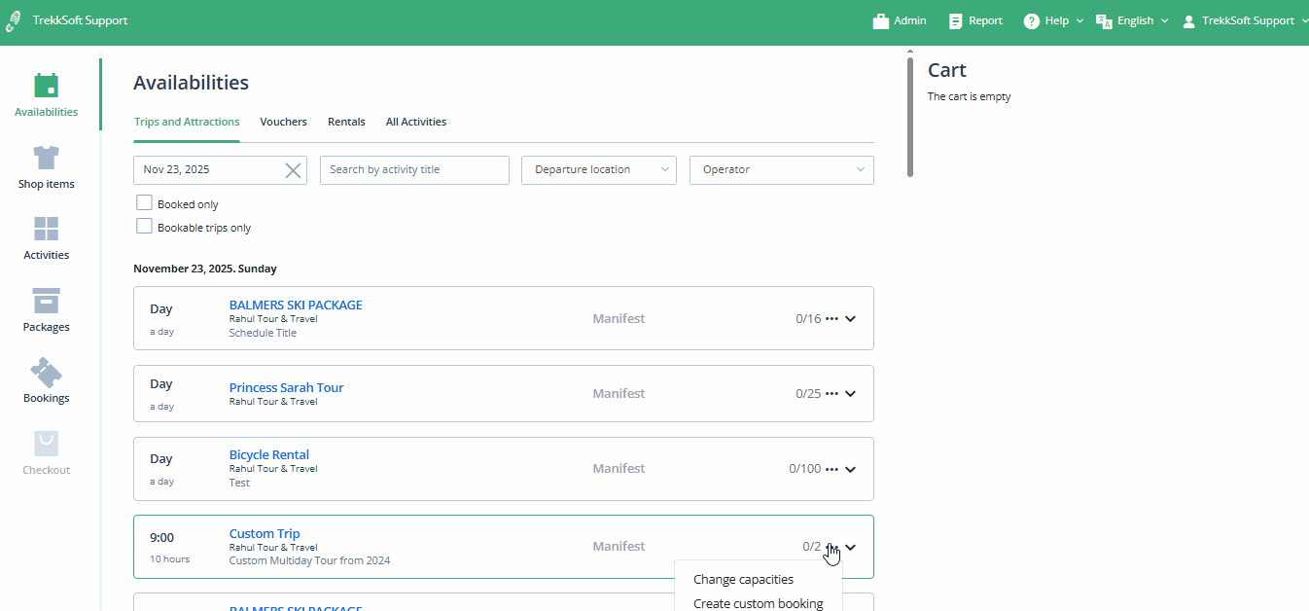Select the Shop items sidebar icon
1309x611 pixels.
click(46, 163)
